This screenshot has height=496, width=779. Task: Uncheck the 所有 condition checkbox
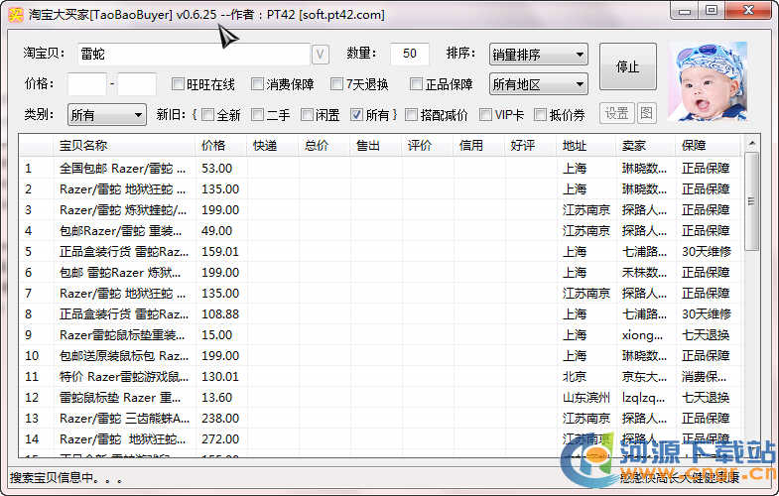tap(357, 115)
